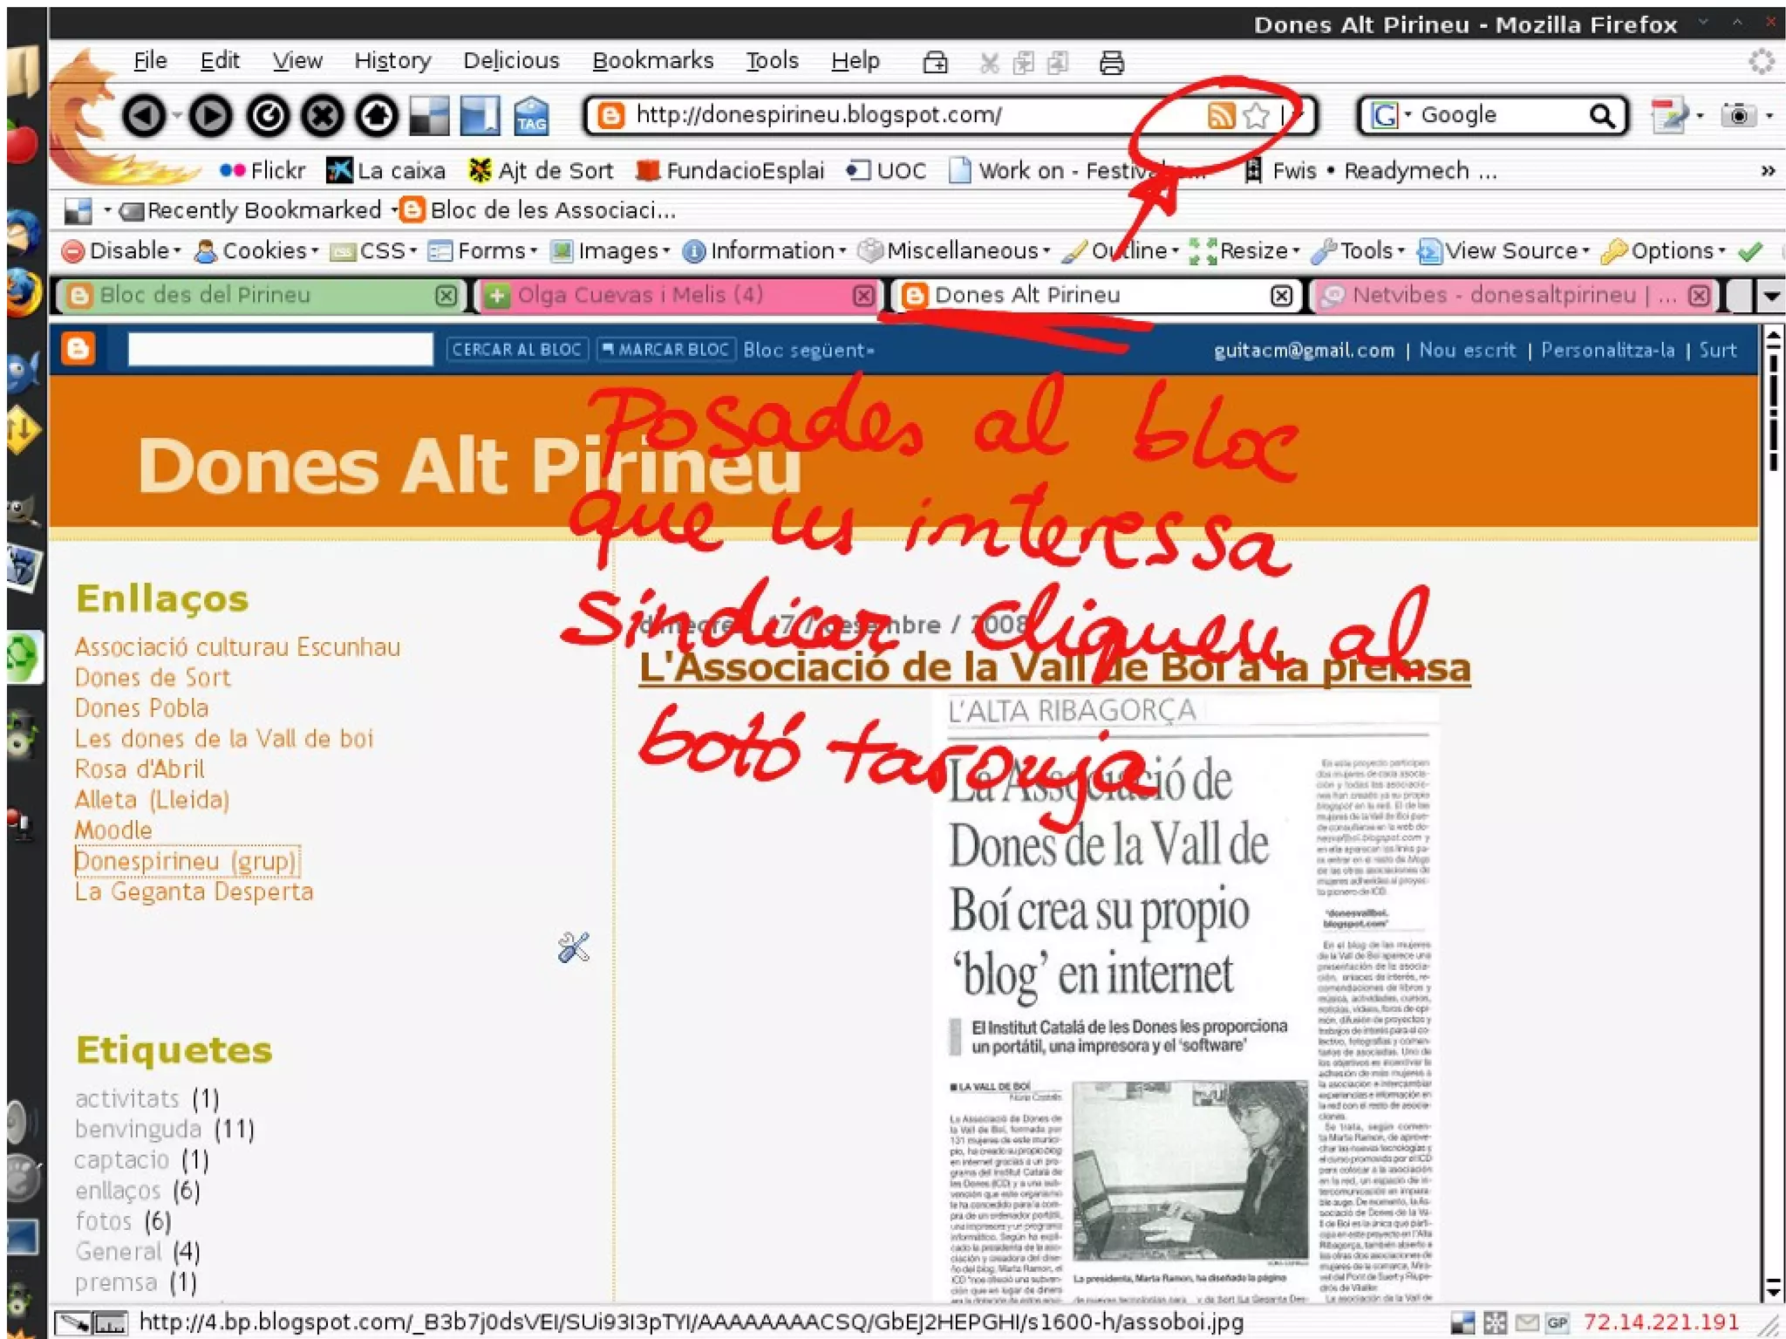The image size is (1786, 1339).
Task: Open the tab list dropdown arrow
Action: tap(1771, 296)
